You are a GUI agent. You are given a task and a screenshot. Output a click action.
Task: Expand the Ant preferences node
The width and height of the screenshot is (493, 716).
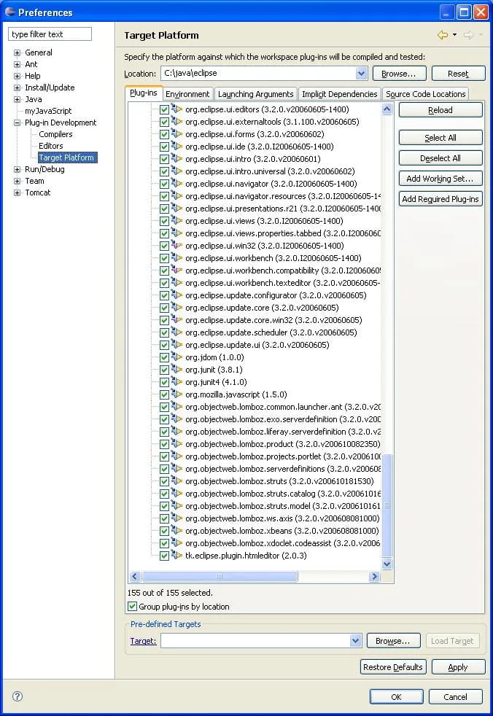click(17, 64)
